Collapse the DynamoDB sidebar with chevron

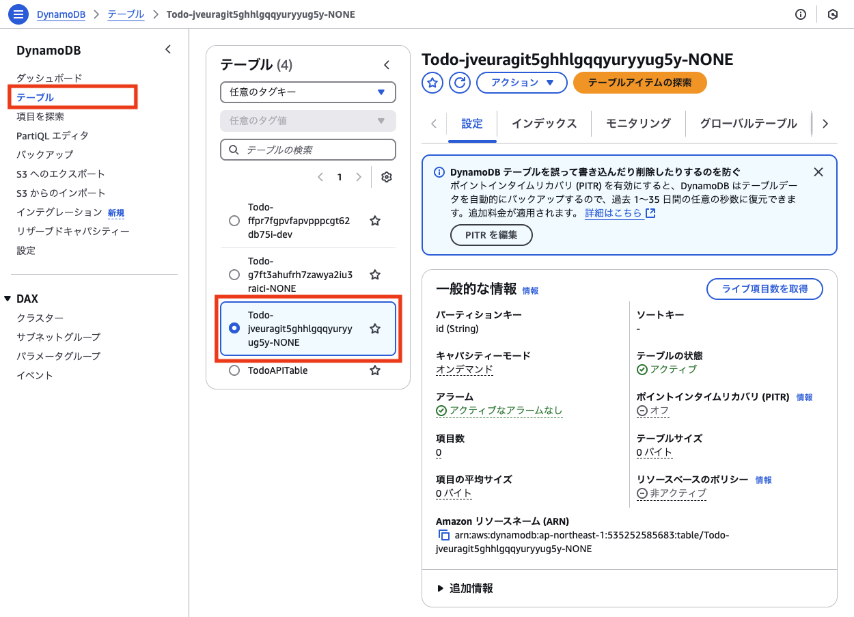(x=168, y=49)
